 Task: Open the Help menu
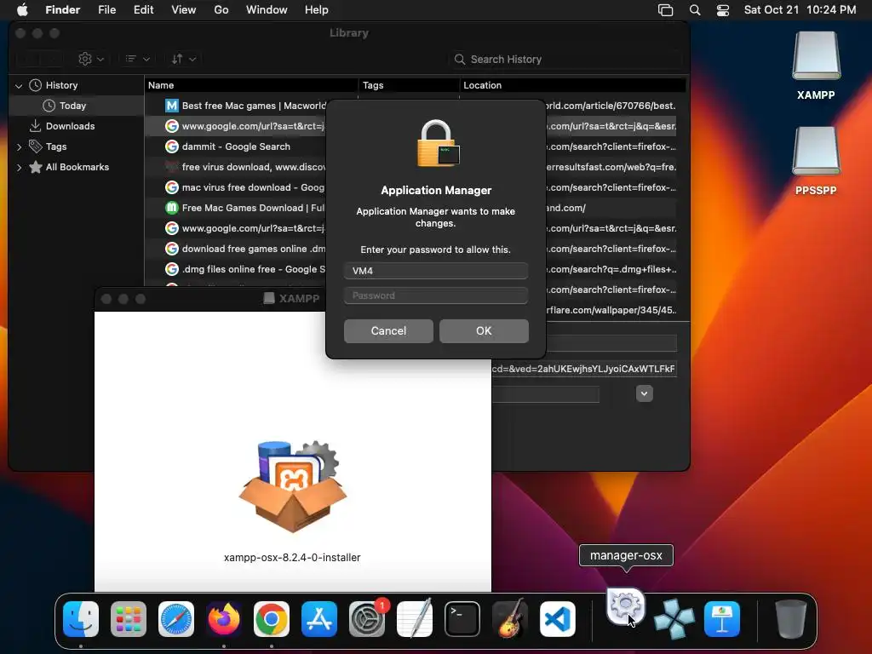pos(317,10)
